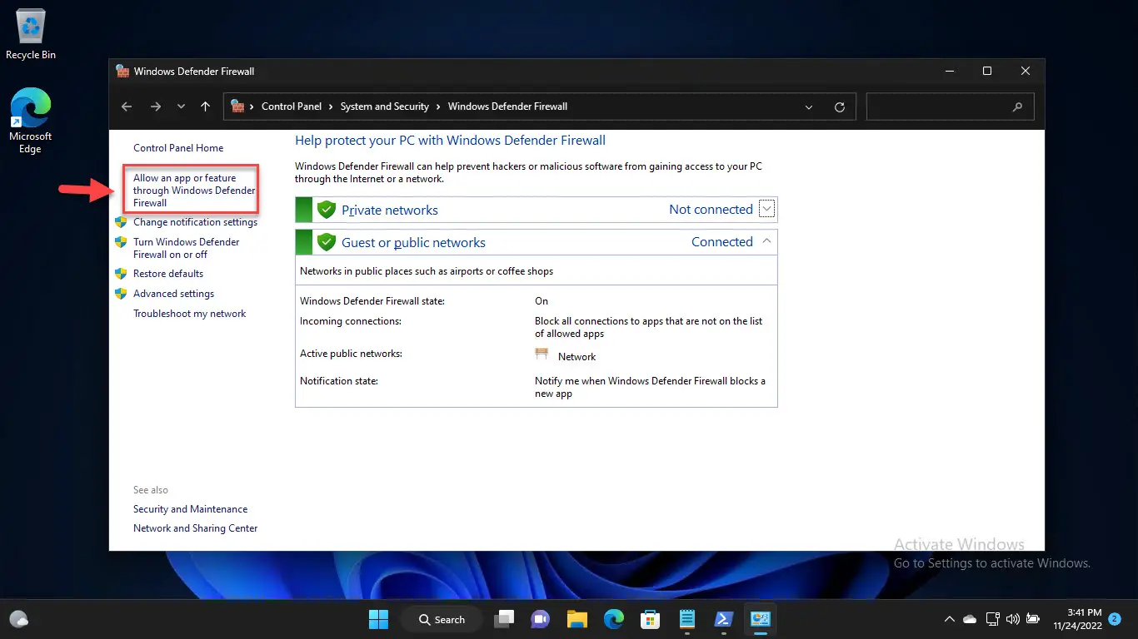The width and height of the screenshot is (1138, 639).
Task: Open Chat app from taskbar
Action: coord(541,619)
